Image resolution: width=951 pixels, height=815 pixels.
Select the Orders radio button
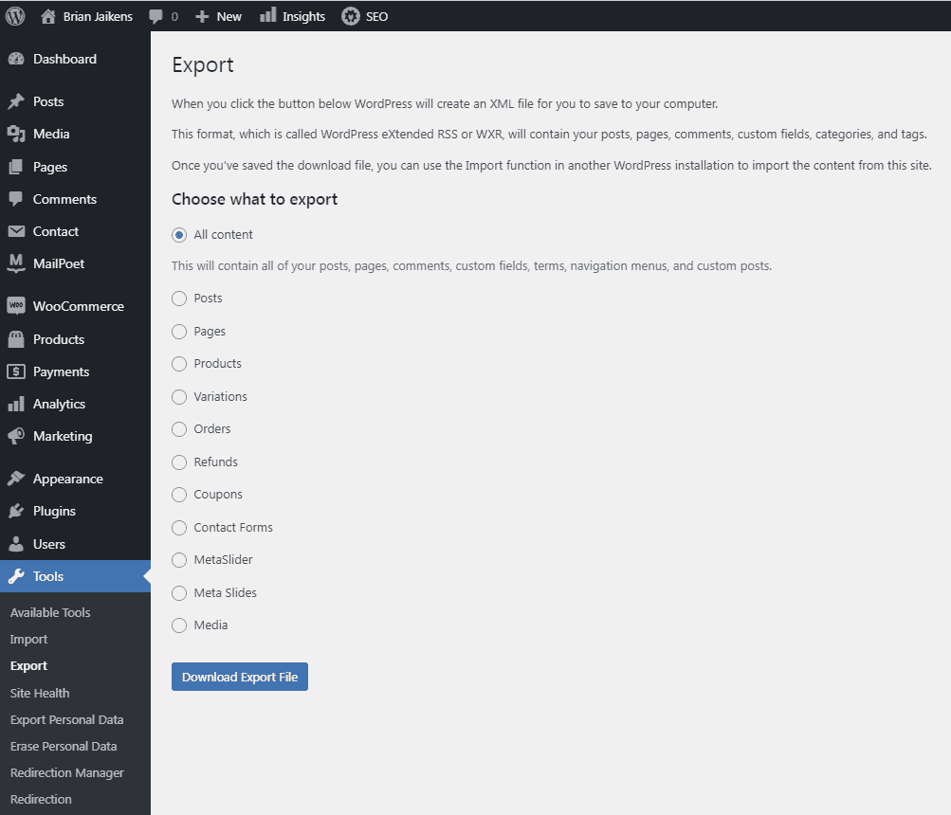pos(179,429)
